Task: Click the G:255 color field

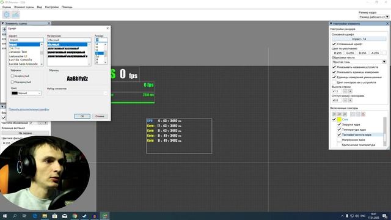Action: click(x=350, y=53)
